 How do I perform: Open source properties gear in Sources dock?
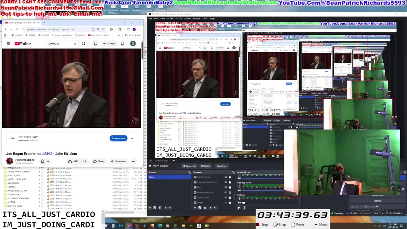(x=205, y=208)
